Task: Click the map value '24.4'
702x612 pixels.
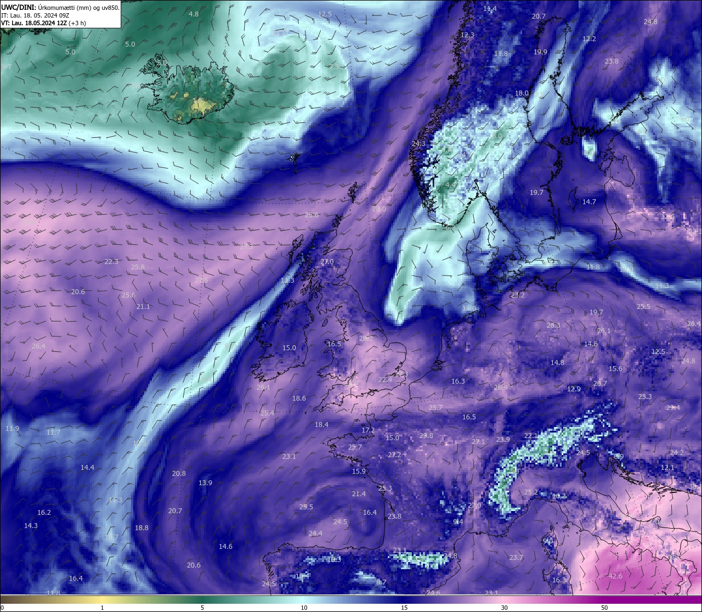Action: 315,533
